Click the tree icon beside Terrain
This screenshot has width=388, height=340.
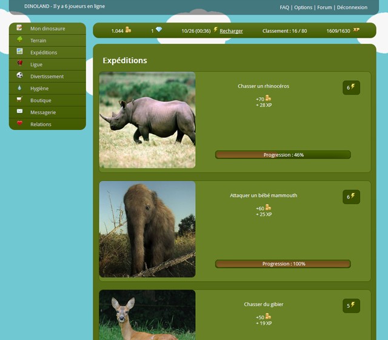19,39
